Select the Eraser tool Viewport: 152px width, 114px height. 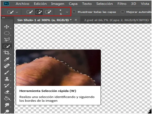(7, 92)
